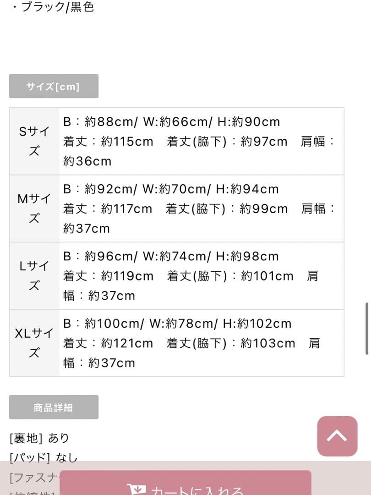The image size is (371, 495).
Task: Tap the [裏地] あり detail line
Action: [x=39, y=438]
